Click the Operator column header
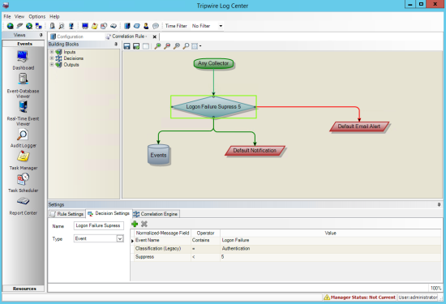 [205, 233]
